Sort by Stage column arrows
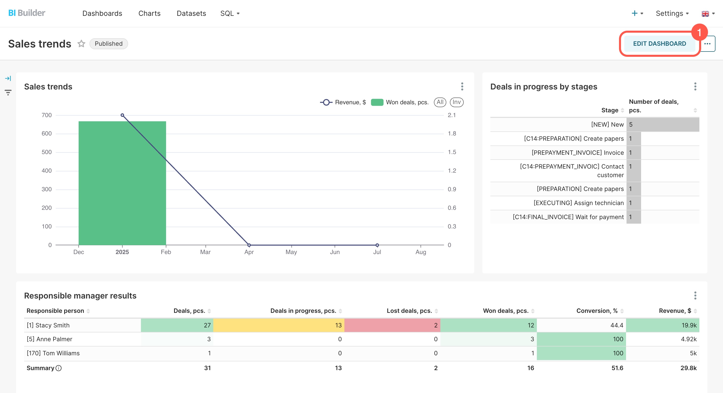 click(x=622, y=110)
